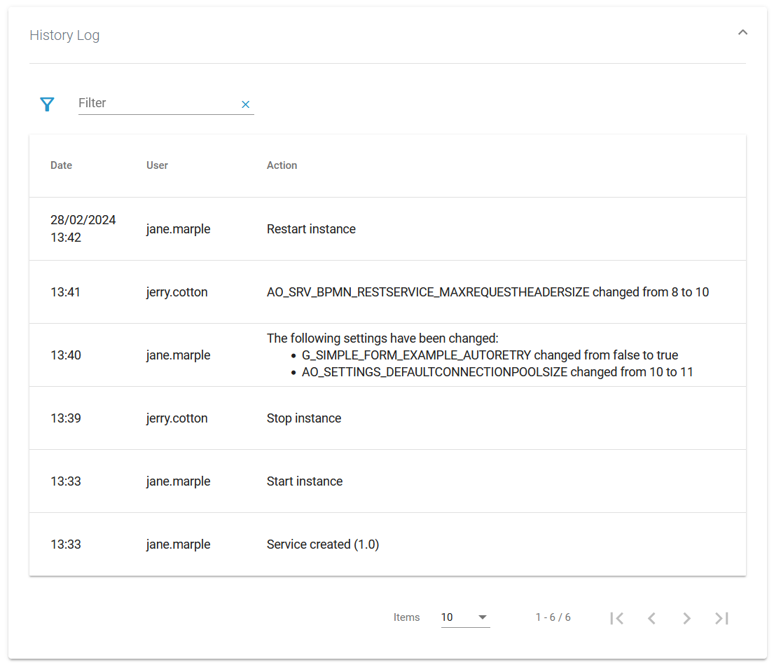
Task: Click the AUTORETRY changed setting line
Action: pyautogui.click(x=490, y=355)
